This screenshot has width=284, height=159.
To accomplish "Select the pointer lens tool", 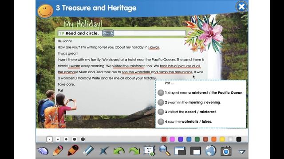I will [43, 151].
